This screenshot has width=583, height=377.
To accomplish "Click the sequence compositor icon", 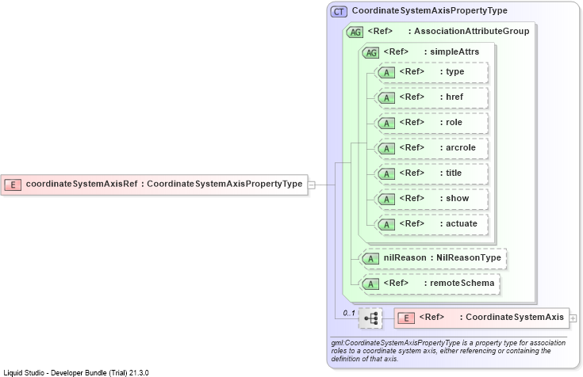I will 370,318.
